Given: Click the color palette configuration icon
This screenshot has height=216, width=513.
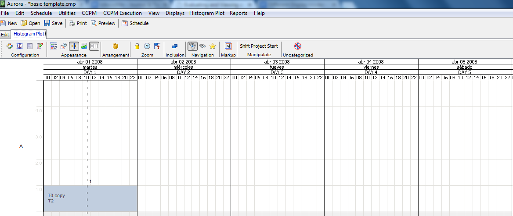Looking at the screenshot, I should tap(9, 46).
